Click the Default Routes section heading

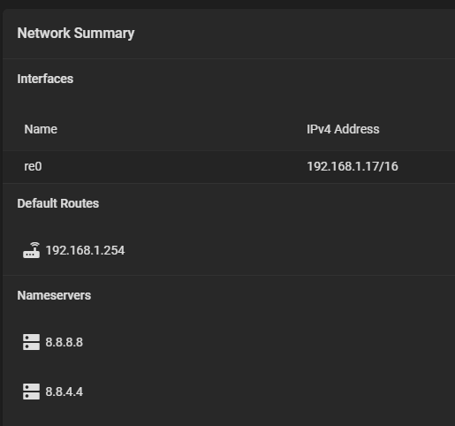tap(58, 203)
